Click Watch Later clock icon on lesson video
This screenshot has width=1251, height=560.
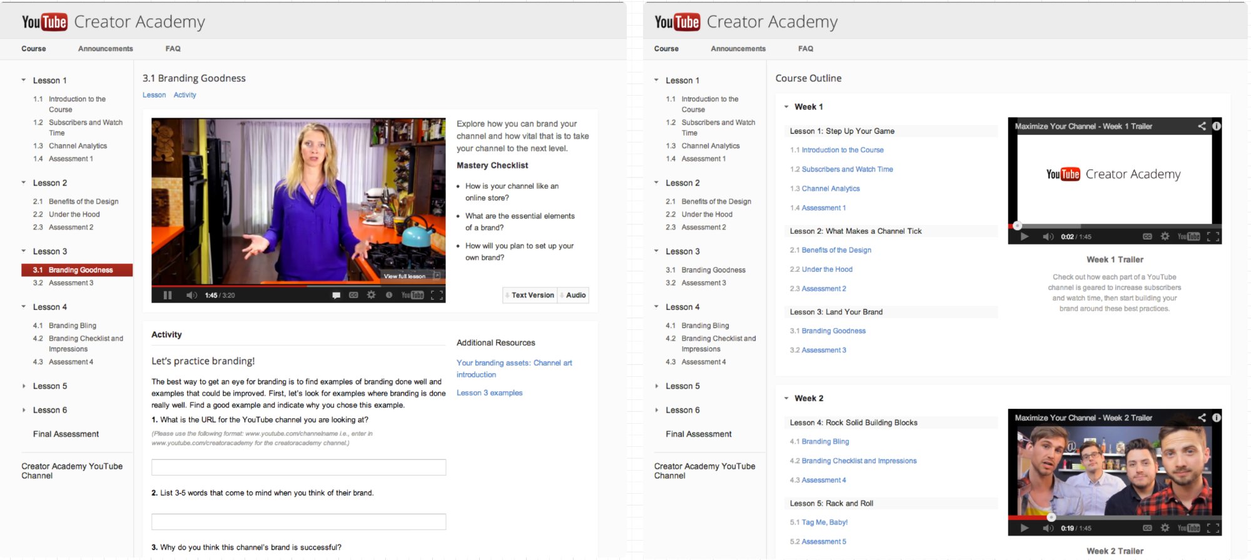click(389, 295)
